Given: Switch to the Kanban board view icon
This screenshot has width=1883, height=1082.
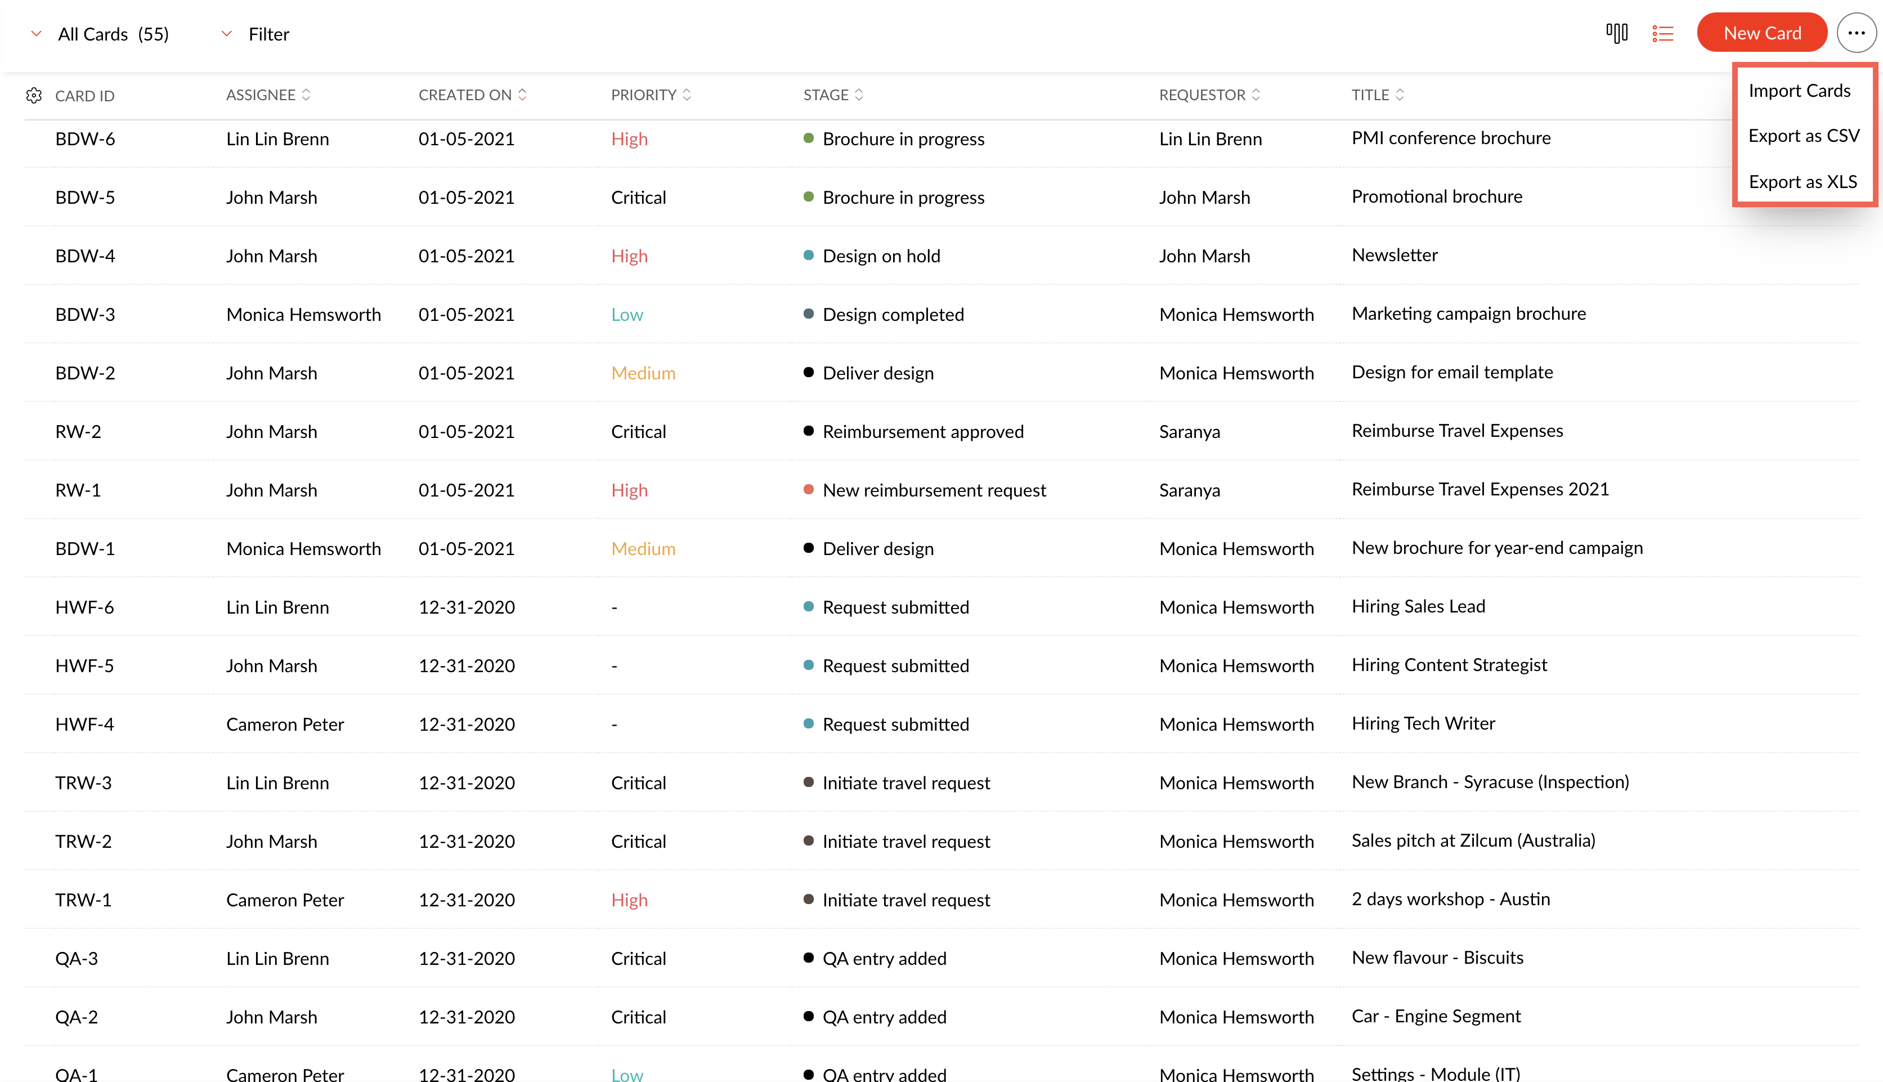Looking at the screenshot, I should 1616,33.
